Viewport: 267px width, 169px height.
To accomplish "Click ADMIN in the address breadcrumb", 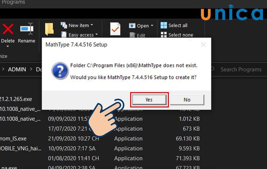I will 17,70.
